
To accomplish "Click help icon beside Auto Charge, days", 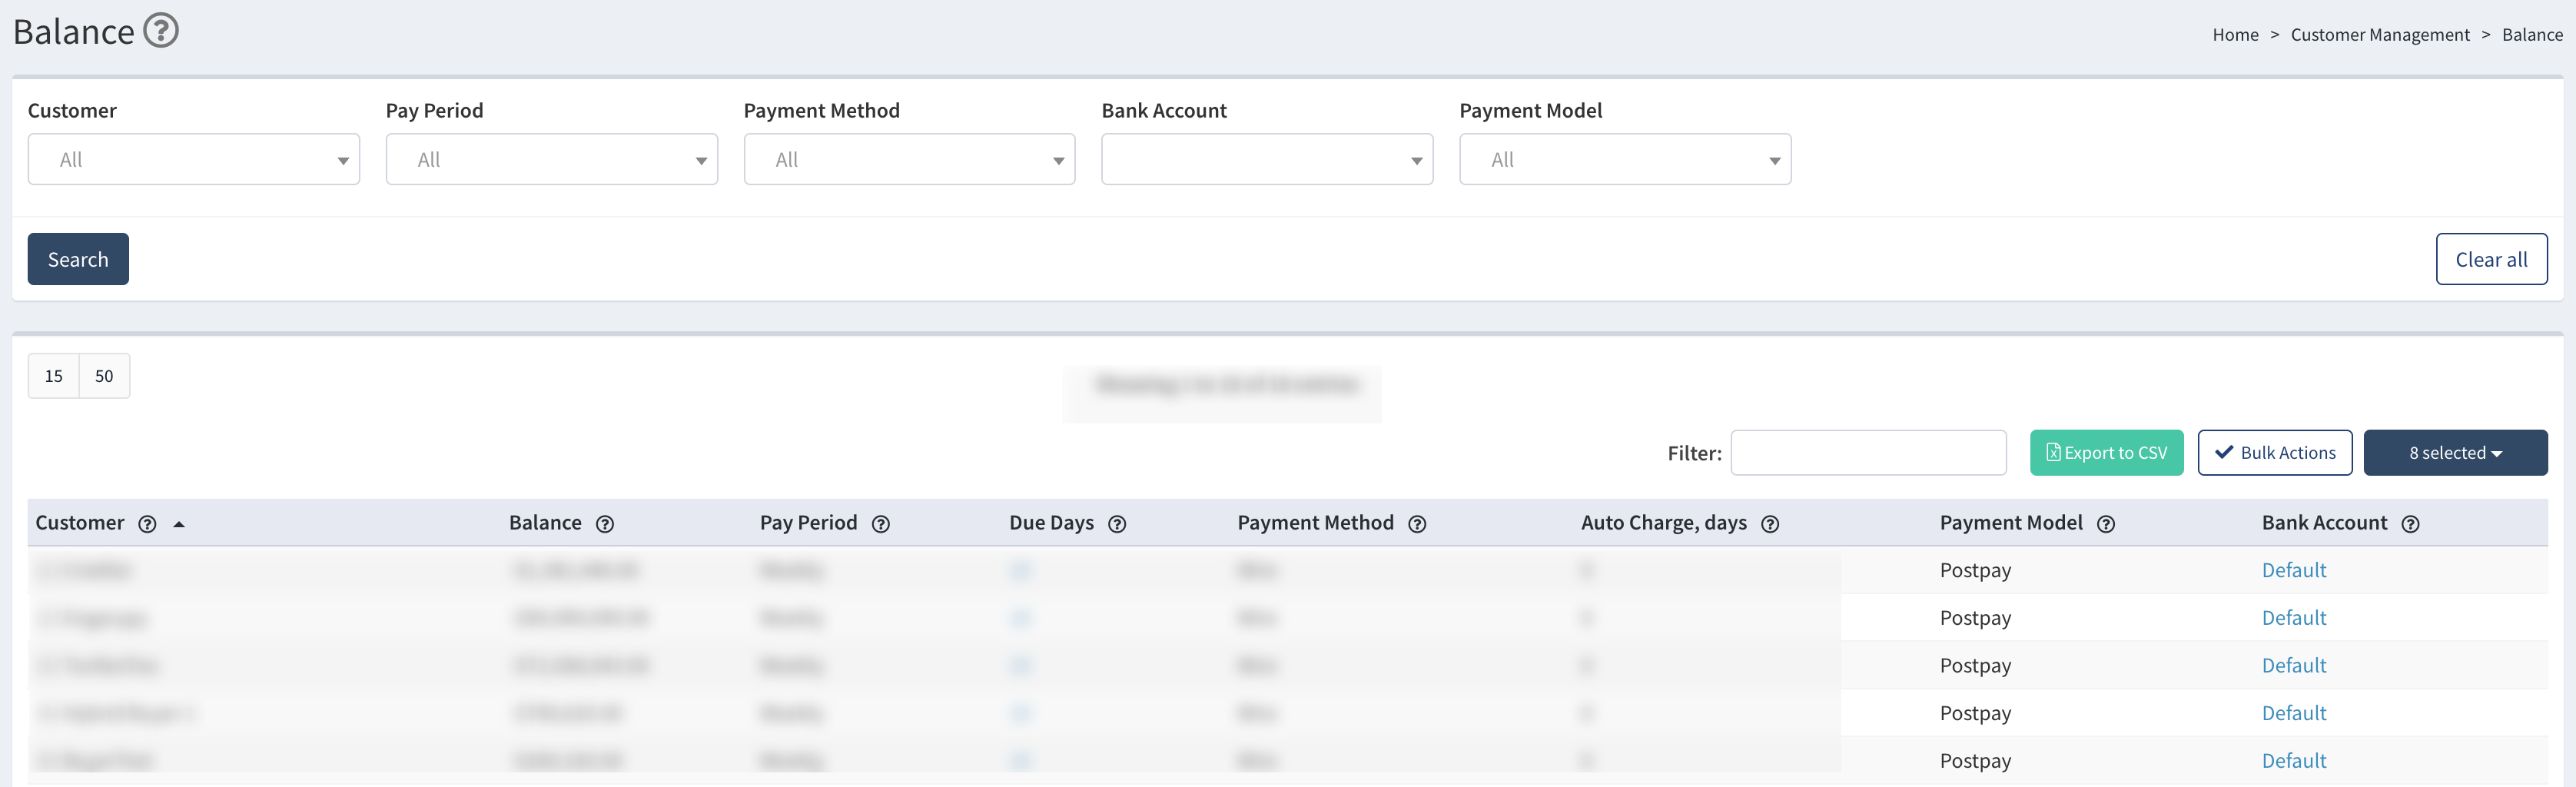I will tap(1769, 524).
